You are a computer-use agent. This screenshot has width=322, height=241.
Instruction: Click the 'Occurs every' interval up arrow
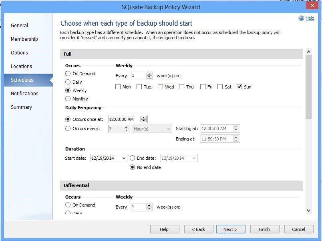(127, 127)
